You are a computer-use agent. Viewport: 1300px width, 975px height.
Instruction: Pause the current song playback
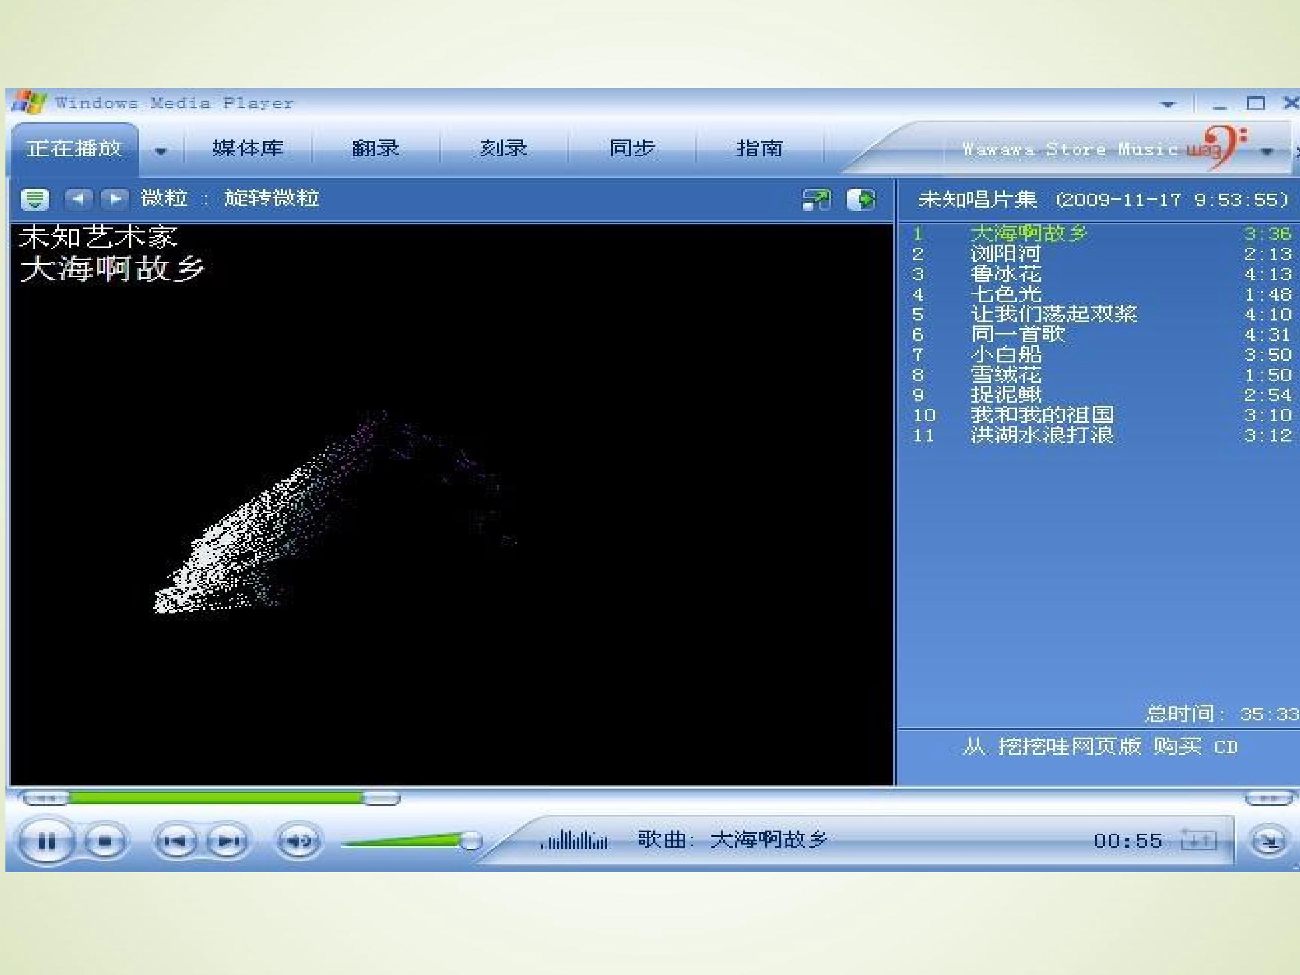click(46, 841)
